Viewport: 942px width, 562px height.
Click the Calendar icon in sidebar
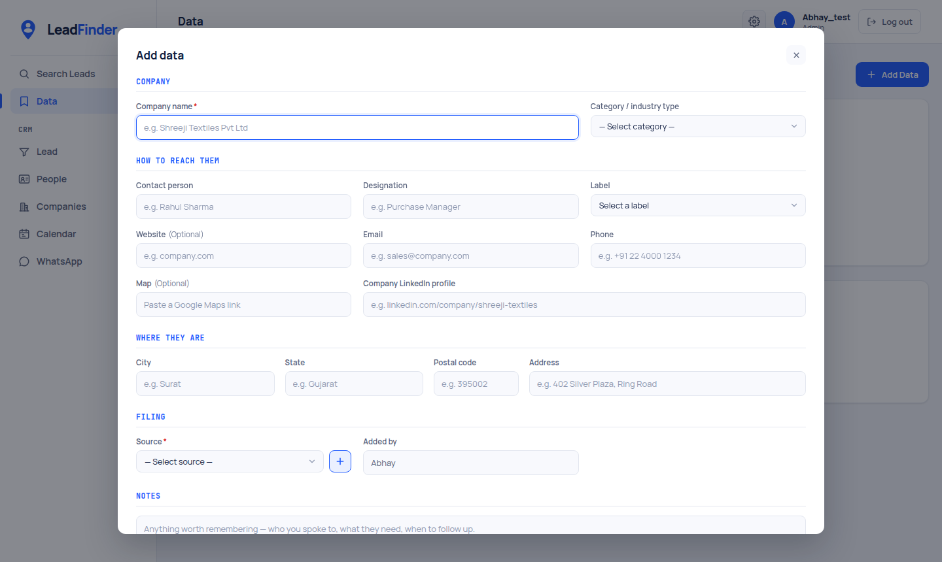(x=24, y=234)
